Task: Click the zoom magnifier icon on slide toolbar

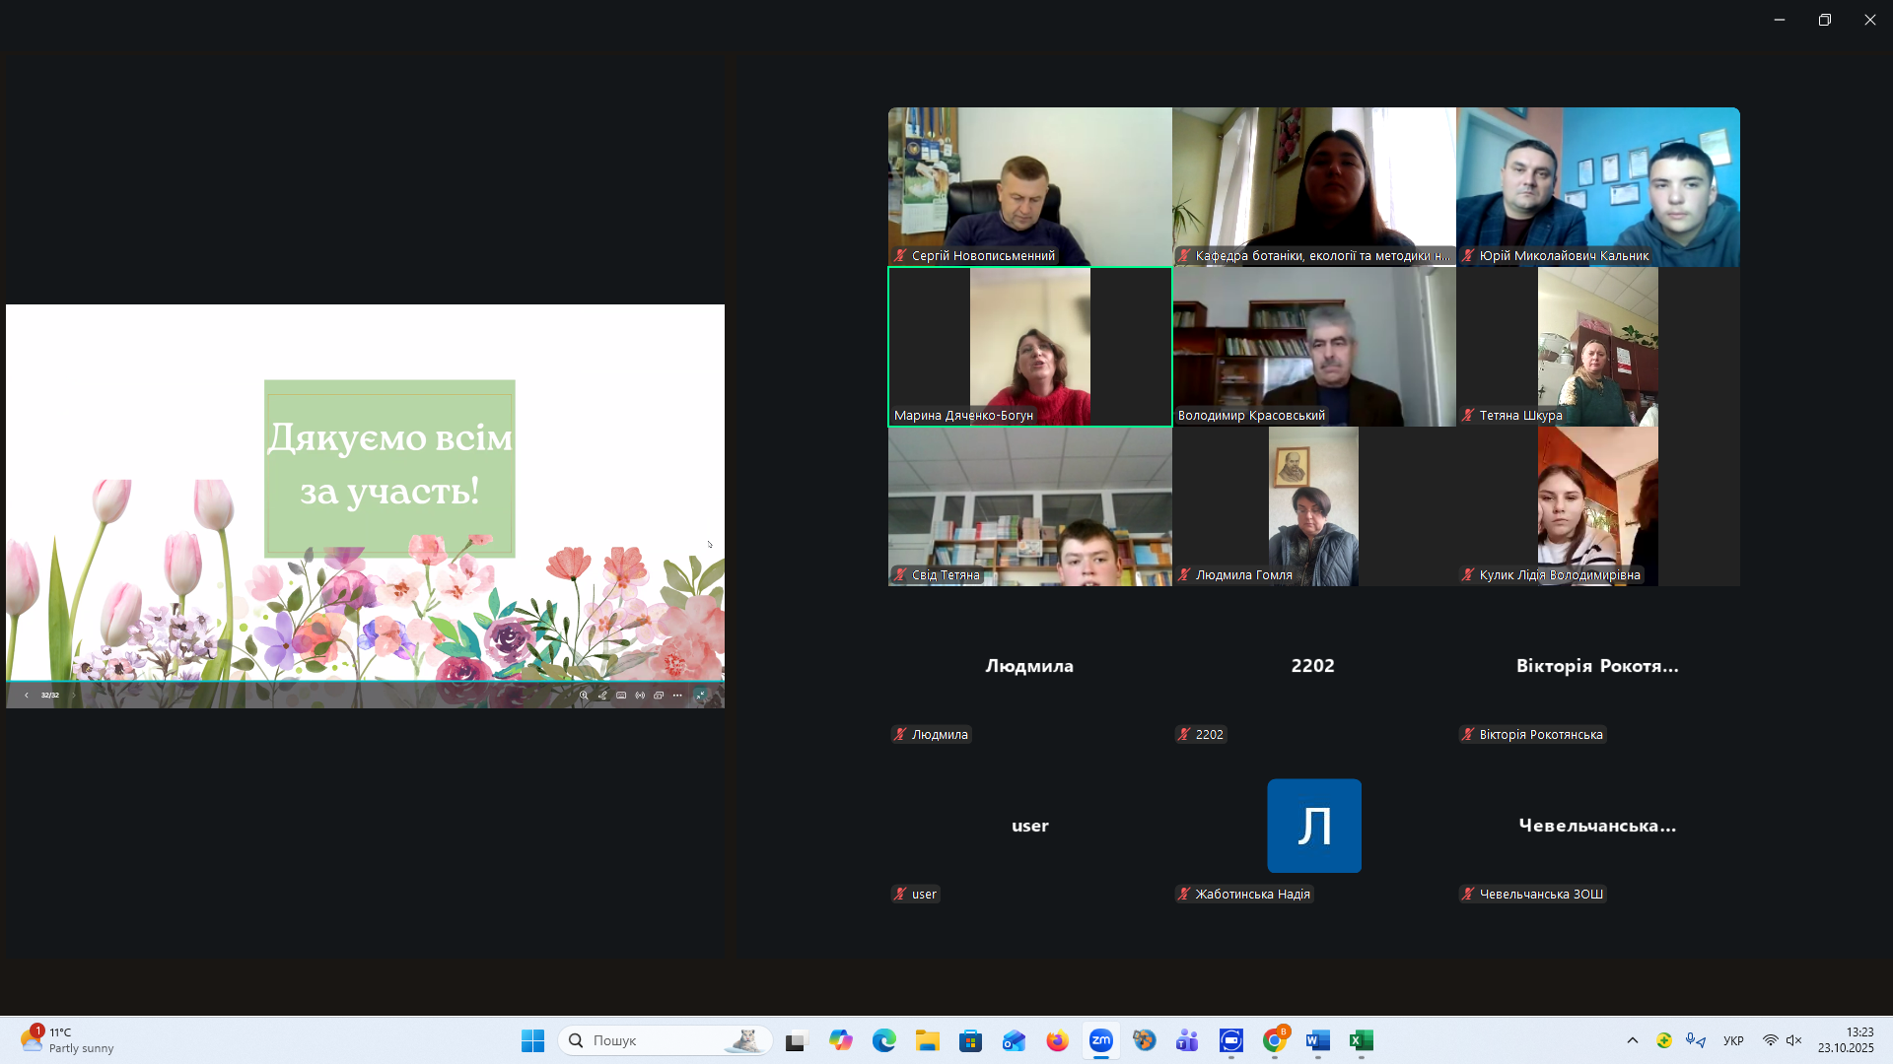Action: [x=584, y=696]
